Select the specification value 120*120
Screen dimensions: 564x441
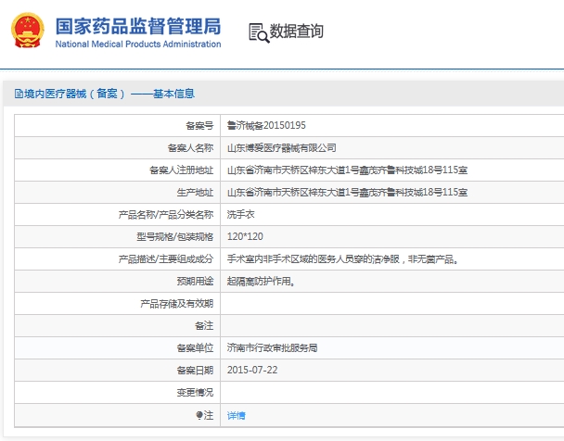(245, 236)
